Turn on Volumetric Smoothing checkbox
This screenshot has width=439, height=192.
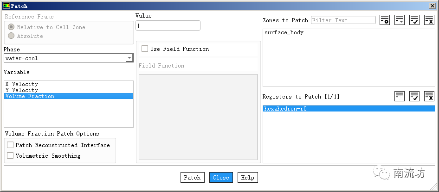10,156
